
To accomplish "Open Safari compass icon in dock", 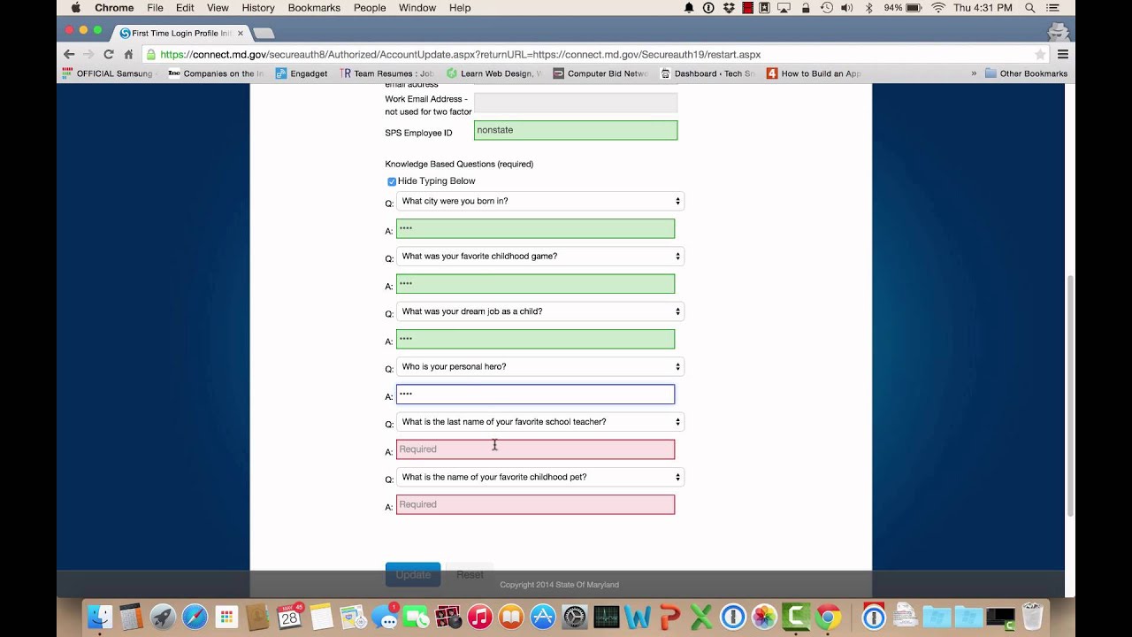I will click(x=195, y=617).
